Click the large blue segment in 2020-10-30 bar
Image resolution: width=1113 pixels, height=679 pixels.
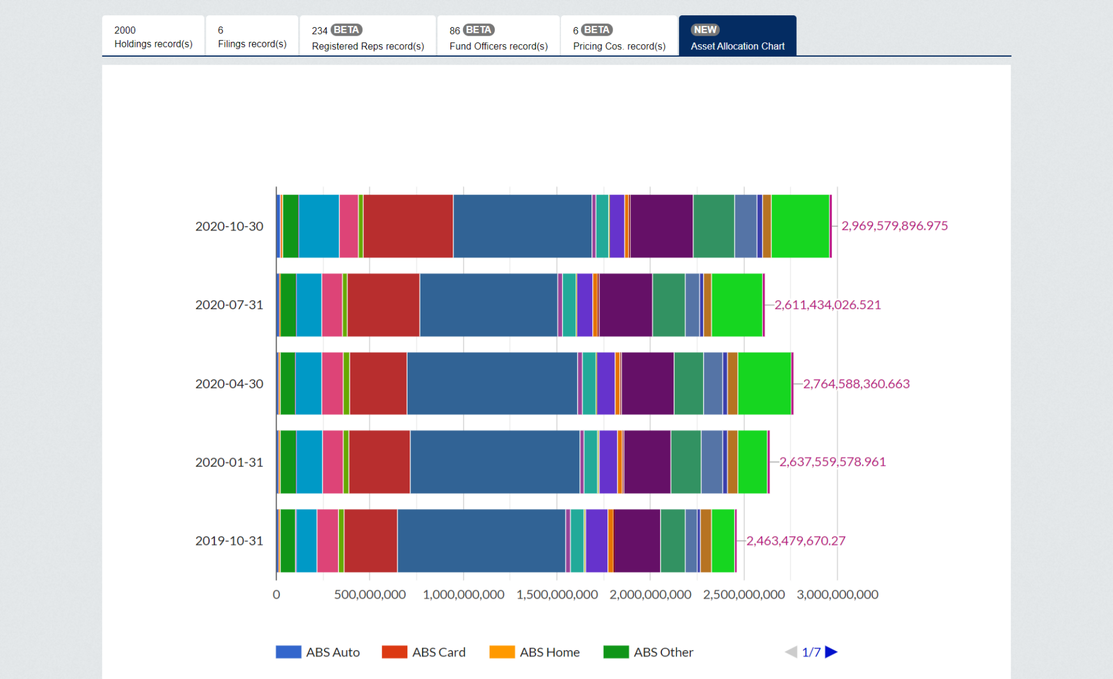point(522,226)
